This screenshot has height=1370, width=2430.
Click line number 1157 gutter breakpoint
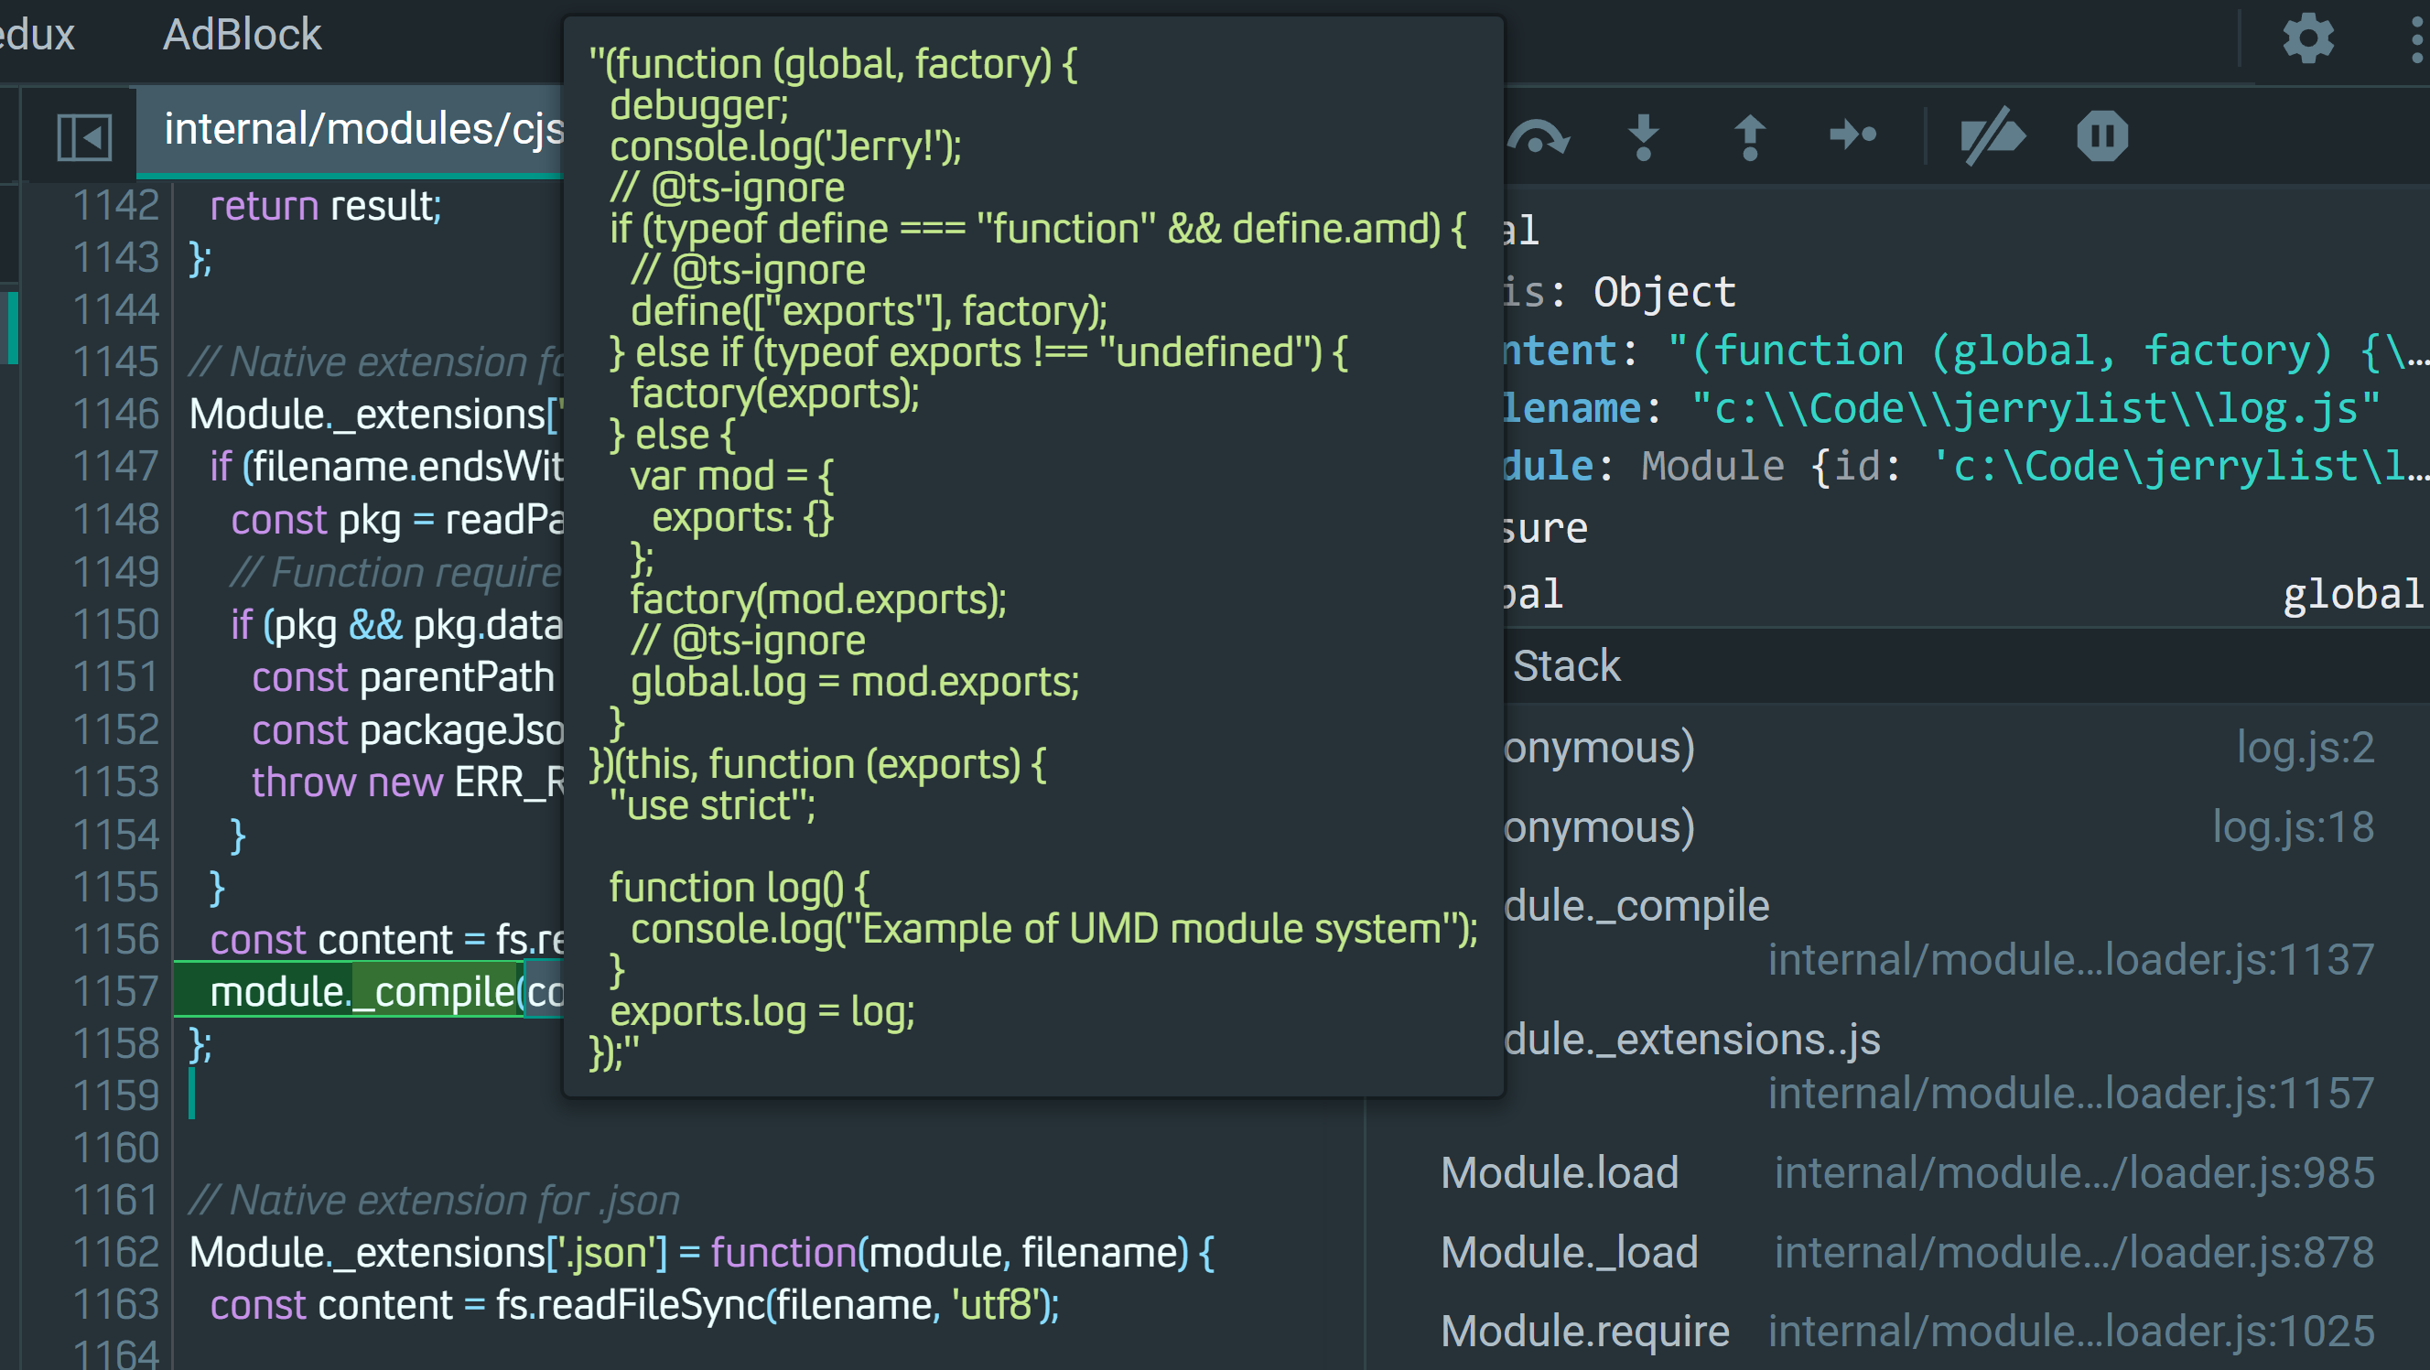(115, 992)
